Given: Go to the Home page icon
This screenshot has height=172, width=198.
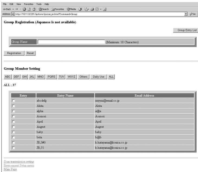Looking at the screenshot, I should 34,9.
